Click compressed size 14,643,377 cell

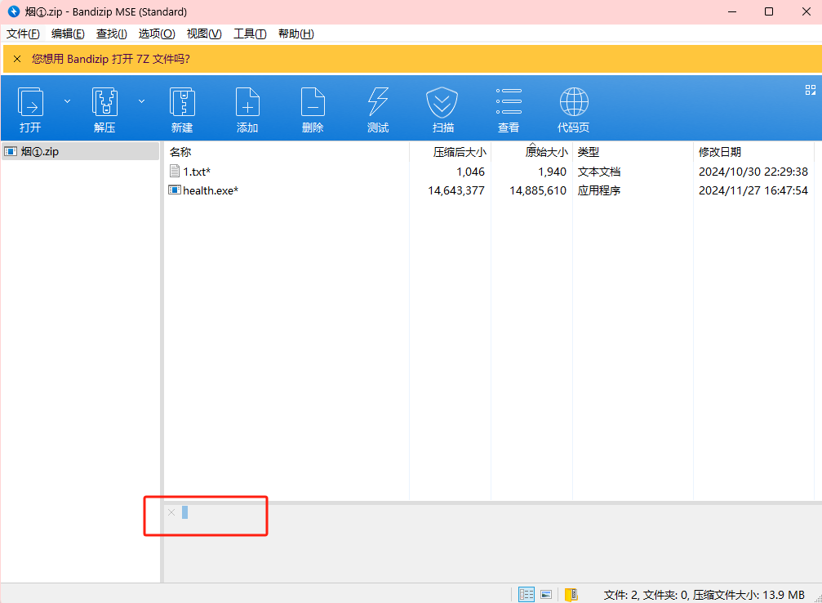point(456,190)
